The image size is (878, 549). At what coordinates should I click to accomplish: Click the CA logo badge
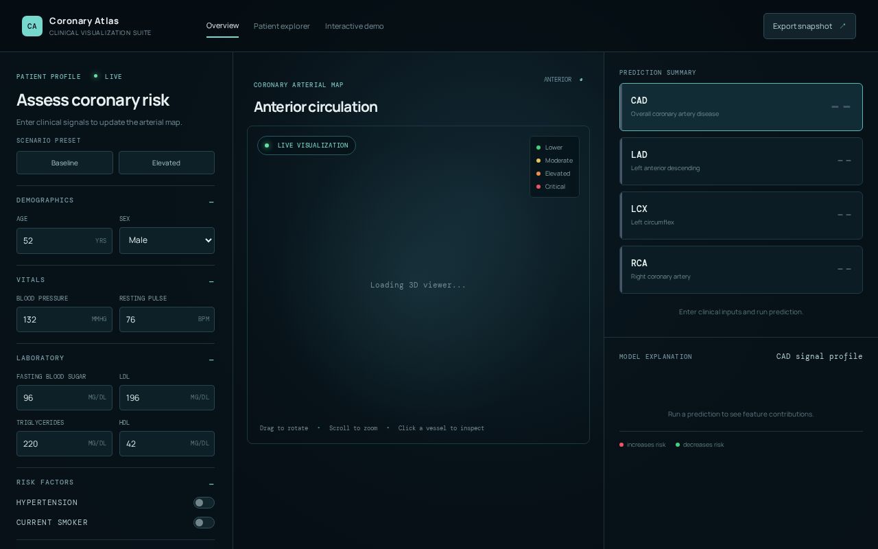pyautogui.click(x=32, y=26)
